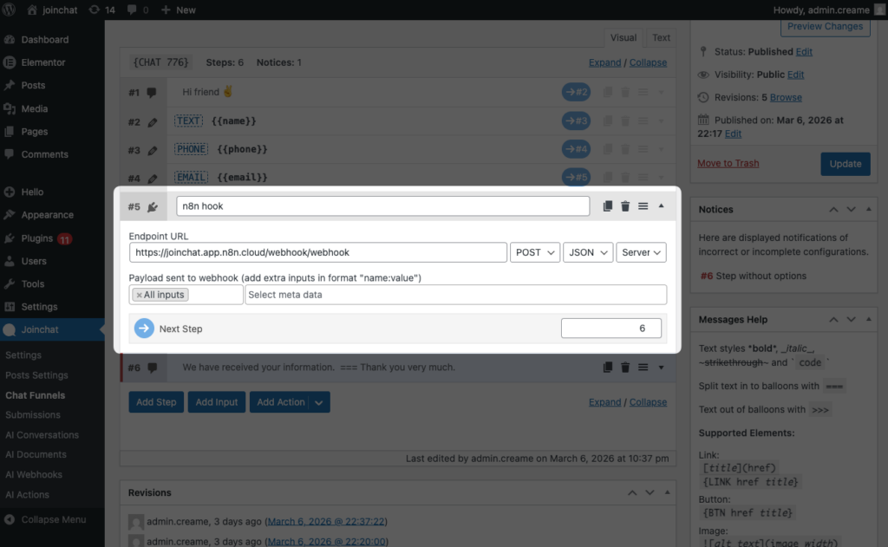Image resolution: width=888 pixels, height=547 pixels.
Task: Click Collapse Menu in sidebar
Action: 52,519
